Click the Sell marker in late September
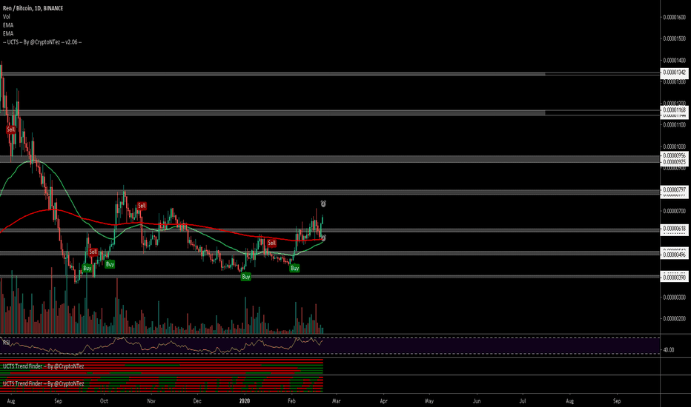This screenshot has height=407, width=691. (x=93, y=252)
